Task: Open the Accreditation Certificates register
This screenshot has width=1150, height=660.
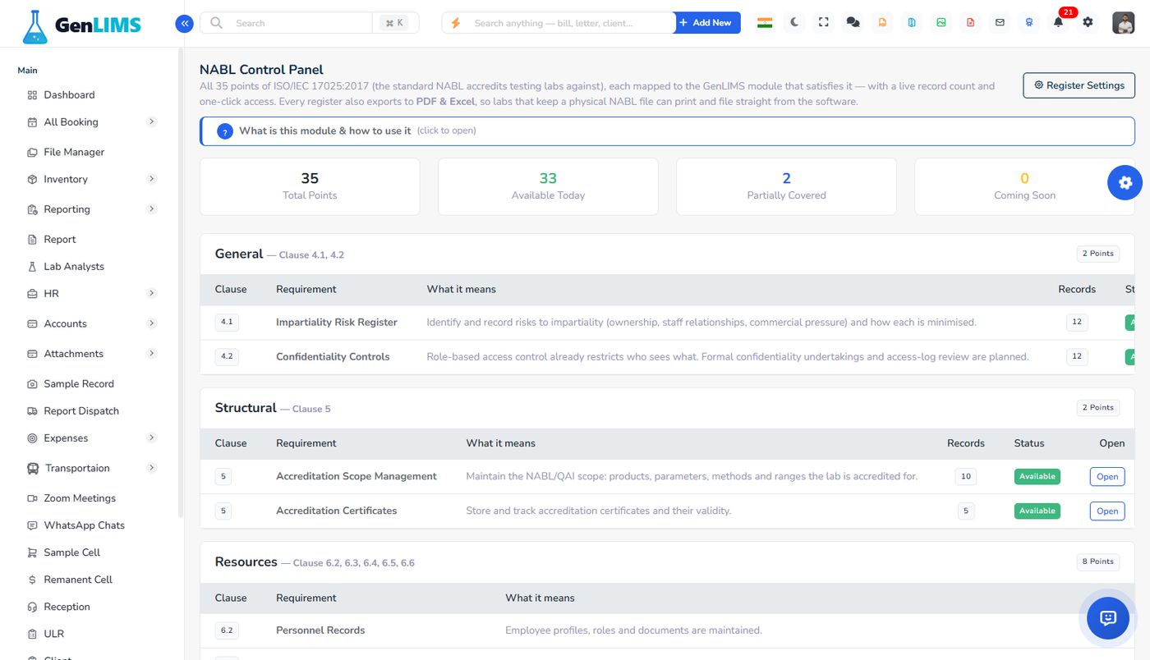Action: pyautogui.click(x=1107, y=511)
